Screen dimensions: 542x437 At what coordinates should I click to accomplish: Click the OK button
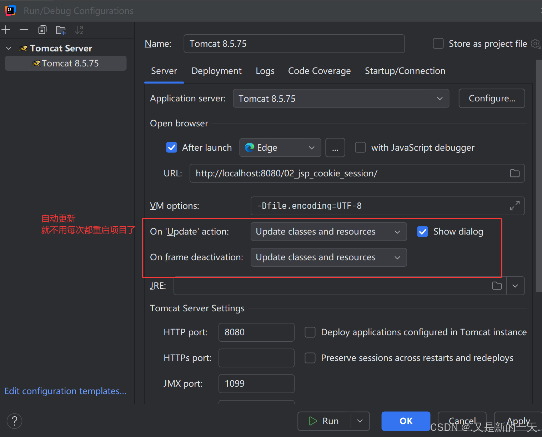tap(406, 421)
